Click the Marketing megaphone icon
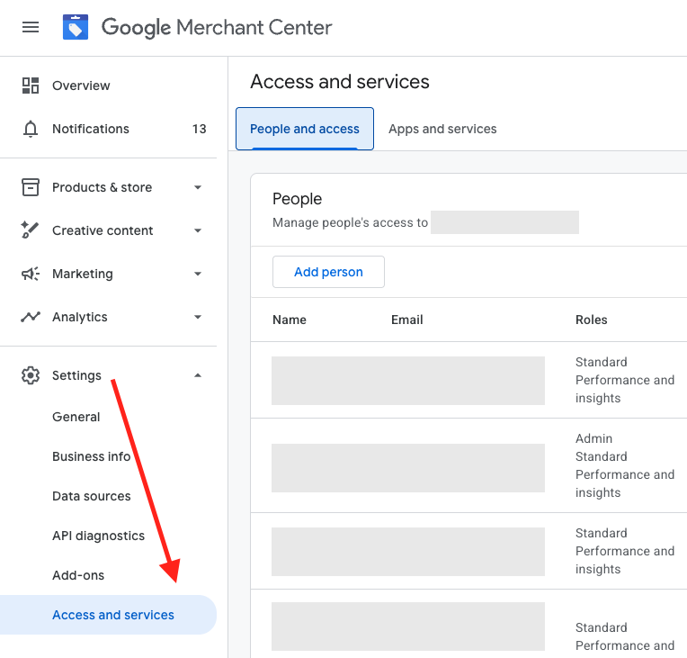Viewport: 687px width, 658px height. (x=31, y=274)
